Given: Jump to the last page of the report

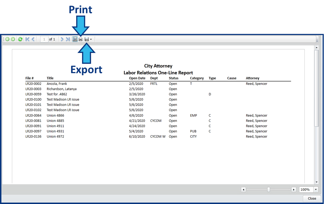Looking at the screenshot, I should point(68,39).
